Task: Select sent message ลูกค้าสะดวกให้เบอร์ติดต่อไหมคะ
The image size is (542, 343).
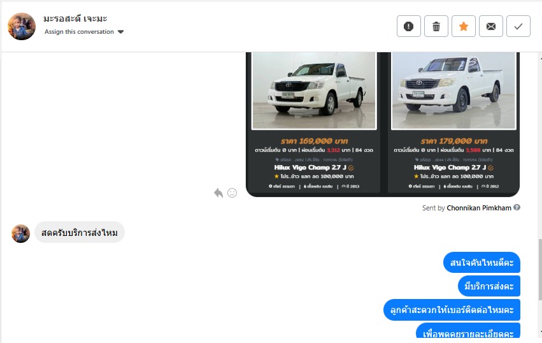Action: click(x=452, y=310)
